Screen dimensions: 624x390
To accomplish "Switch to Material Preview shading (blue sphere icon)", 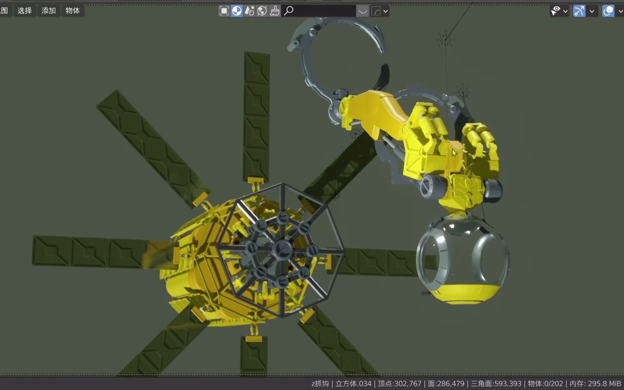I will (237, 11).
